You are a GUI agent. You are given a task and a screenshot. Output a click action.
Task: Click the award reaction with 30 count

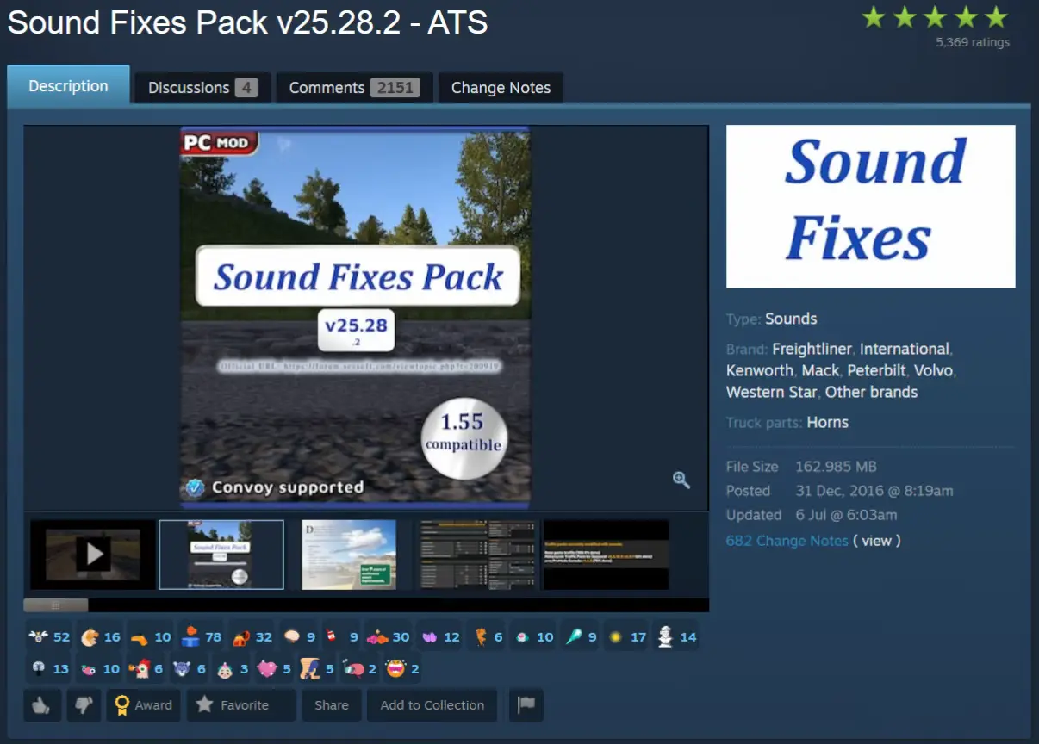pyautogui.click(x=389, y=637)
